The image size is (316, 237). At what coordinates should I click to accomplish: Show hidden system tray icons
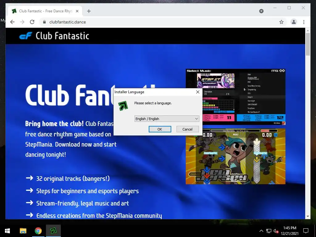coord(261,231)
